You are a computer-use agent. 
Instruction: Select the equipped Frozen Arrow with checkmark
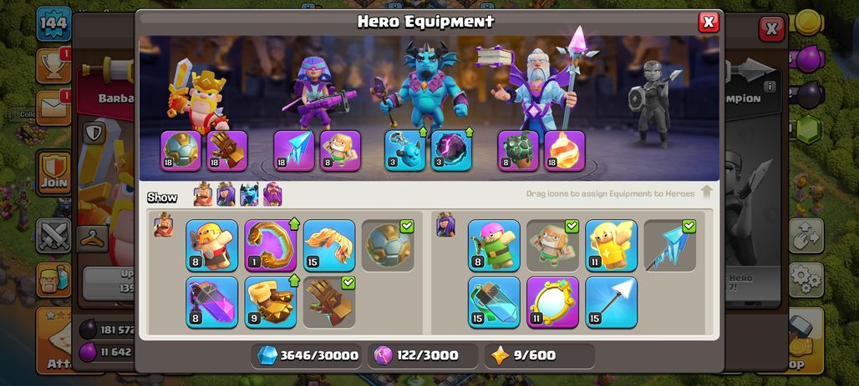pos(670,245)
